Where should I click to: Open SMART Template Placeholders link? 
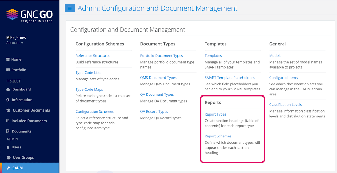(x=230, y=78)
